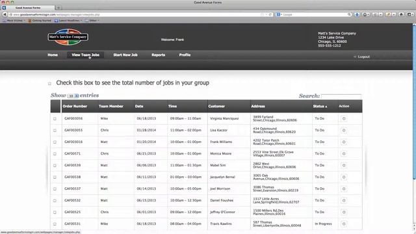Open search engine selector in Google box
The height and width of the screenshot is (234, 416).
tap(279, 14)
